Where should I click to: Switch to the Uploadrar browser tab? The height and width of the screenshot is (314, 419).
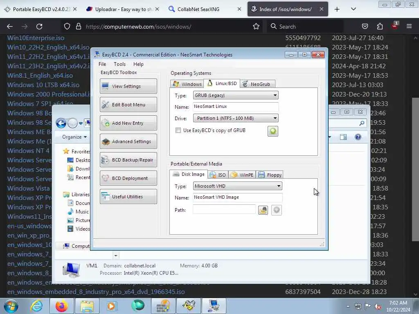click(x=122, y=9)
